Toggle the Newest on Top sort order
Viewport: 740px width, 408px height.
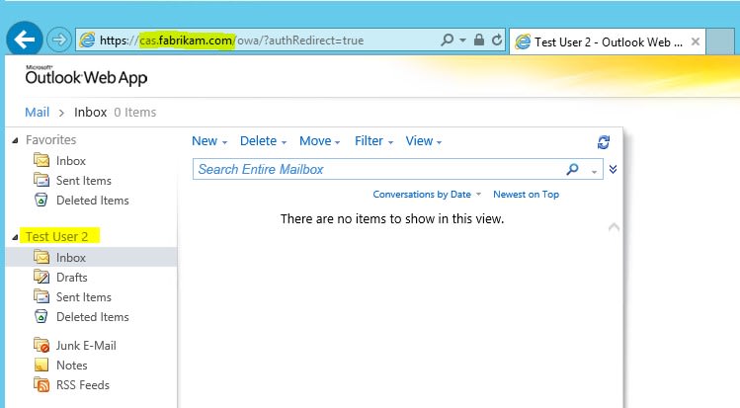click(526, 195)
